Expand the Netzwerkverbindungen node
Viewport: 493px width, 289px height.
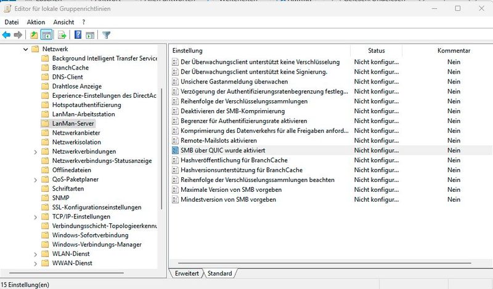point(36,152)
